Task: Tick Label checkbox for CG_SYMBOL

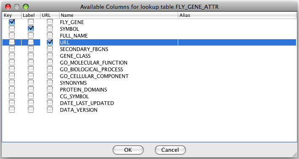Action: coord(31,96)
